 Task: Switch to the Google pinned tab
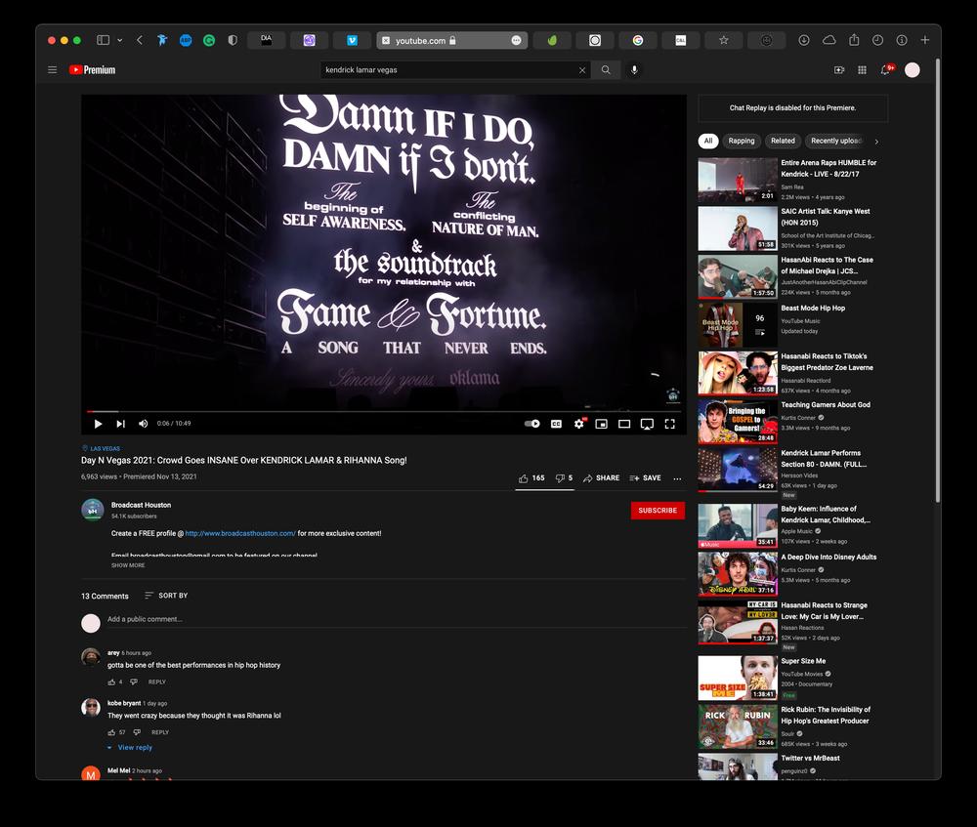point(637,40)
